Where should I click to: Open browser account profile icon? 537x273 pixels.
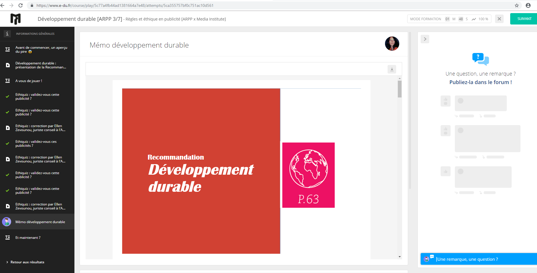click(x=528, y=5)
